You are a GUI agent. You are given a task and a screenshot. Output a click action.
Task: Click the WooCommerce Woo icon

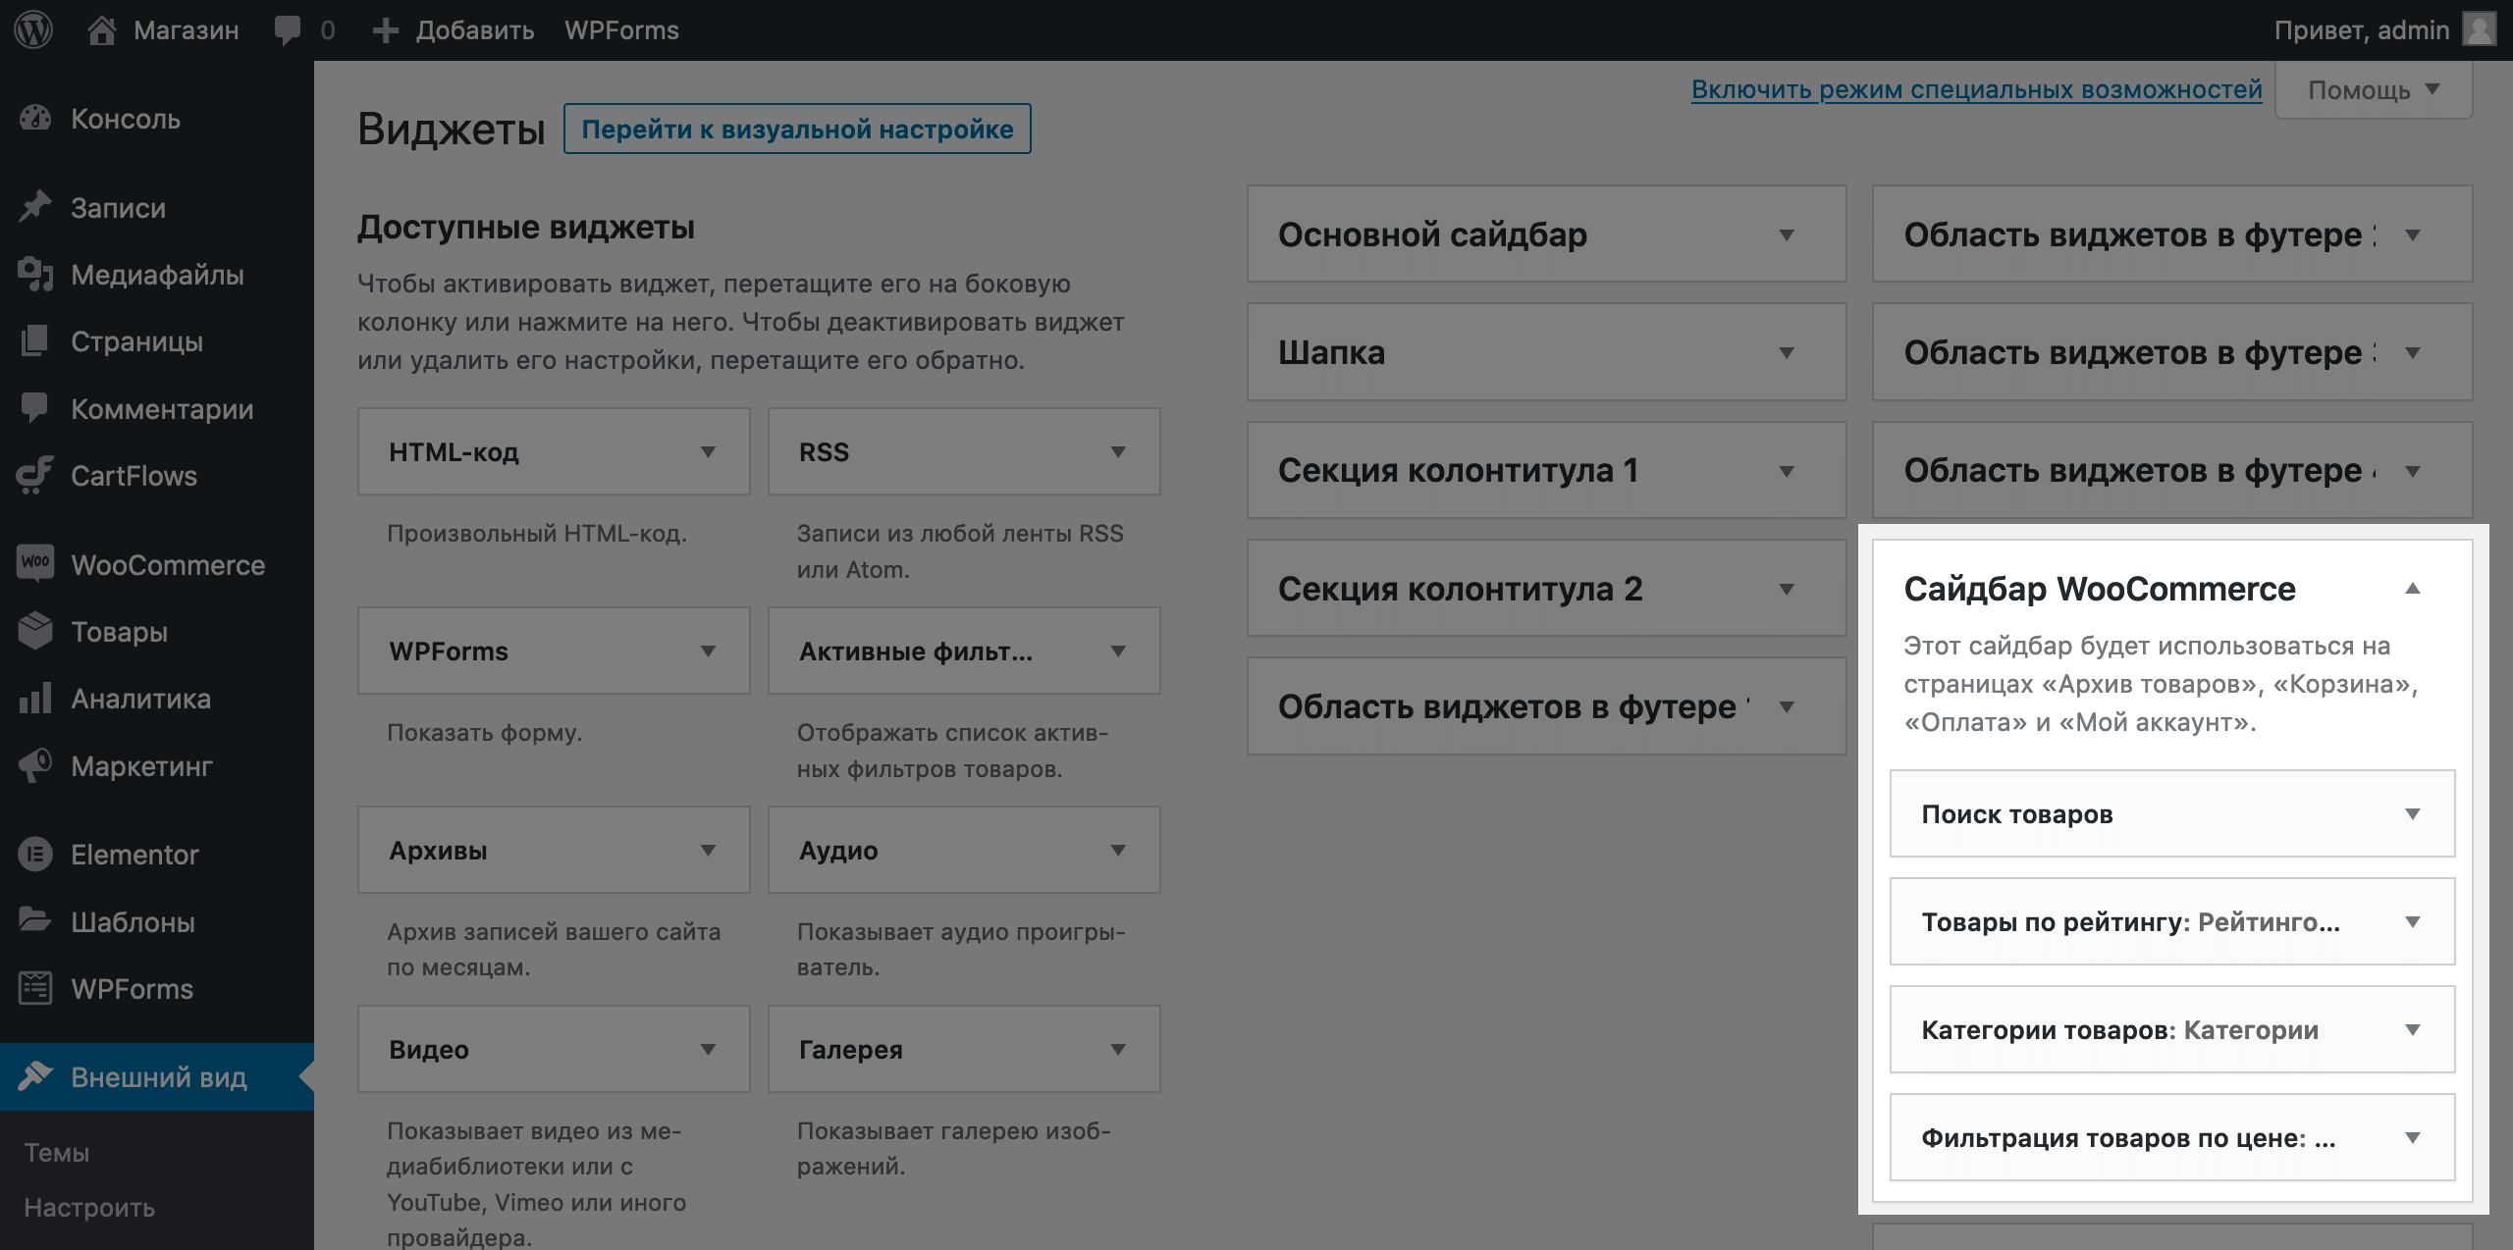click(x=35, y=563)
